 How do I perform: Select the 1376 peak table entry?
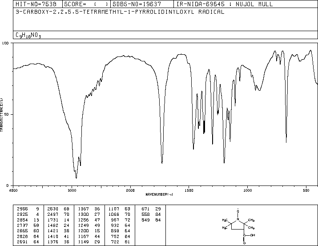58,242
